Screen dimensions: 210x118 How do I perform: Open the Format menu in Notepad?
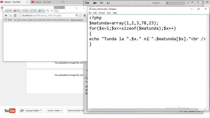tap(102, 13)
